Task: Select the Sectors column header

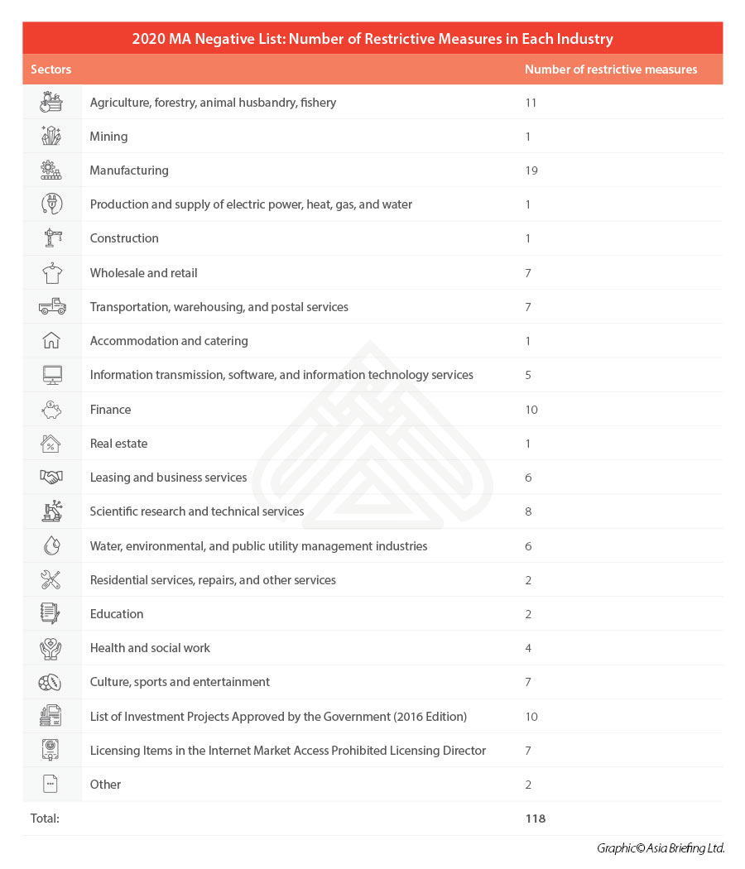Action: (51, 70)
